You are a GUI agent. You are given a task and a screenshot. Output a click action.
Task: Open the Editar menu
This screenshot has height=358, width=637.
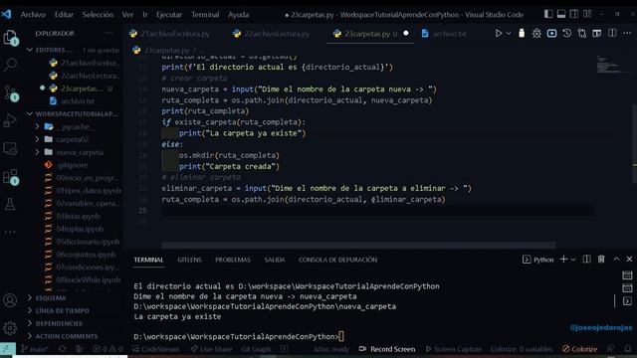click(x=64, y=15)
